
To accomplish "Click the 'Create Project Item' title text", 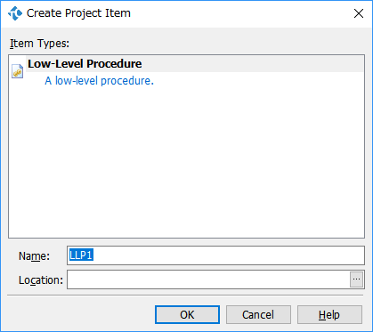I will (78, 13).
